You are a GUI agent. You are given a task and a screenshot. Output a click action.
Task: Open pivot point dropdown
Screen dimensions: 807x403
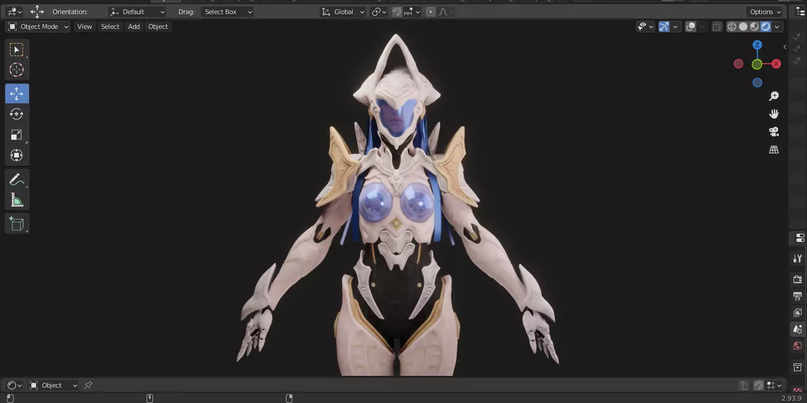[x=379, y=12]
